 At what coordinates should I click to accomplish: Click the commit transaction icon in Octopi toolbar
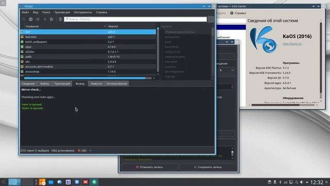pos(38,19)
